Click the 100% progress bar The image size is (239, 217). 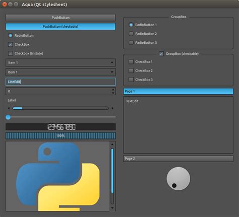coord(61,135)
